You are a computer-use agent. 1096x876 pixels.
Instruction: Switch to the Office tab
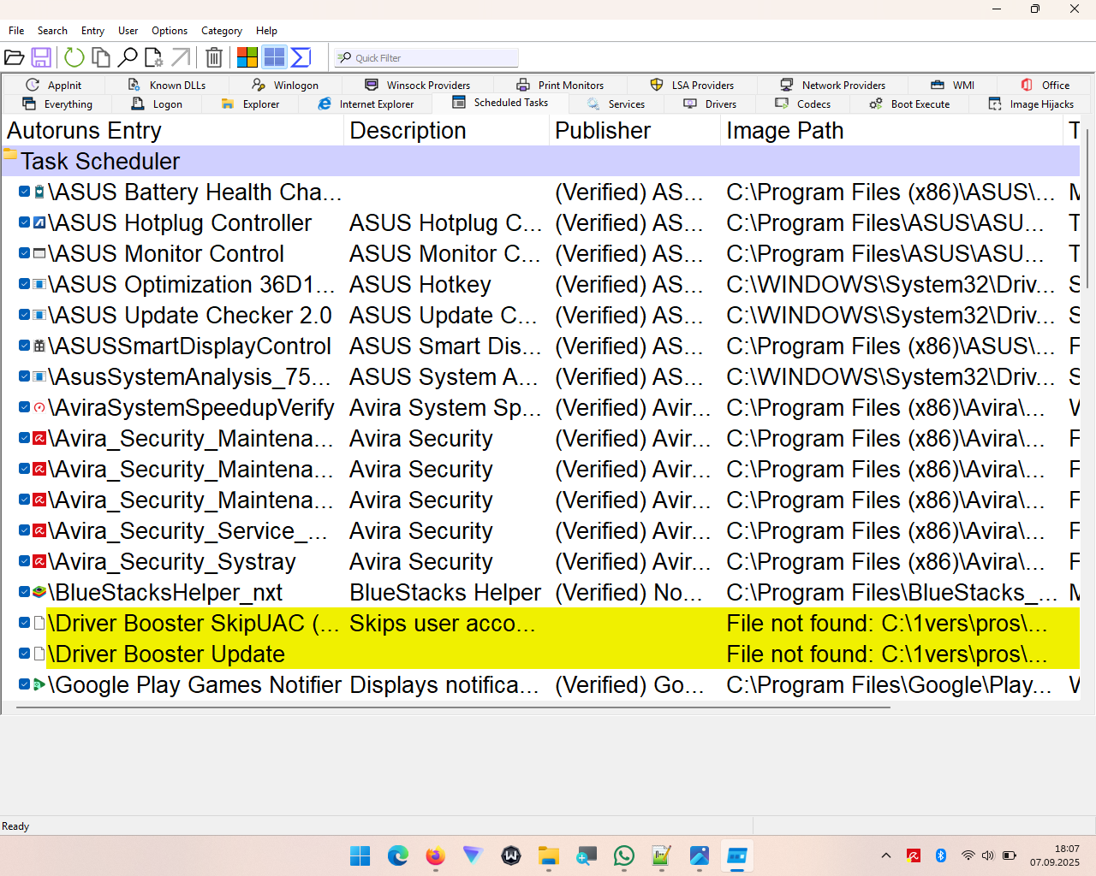click(1045, 85)
